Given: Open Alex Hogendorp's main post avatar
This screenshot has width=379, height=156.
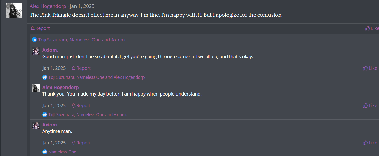Looking at the screenshot, I should tap(14, 11).
